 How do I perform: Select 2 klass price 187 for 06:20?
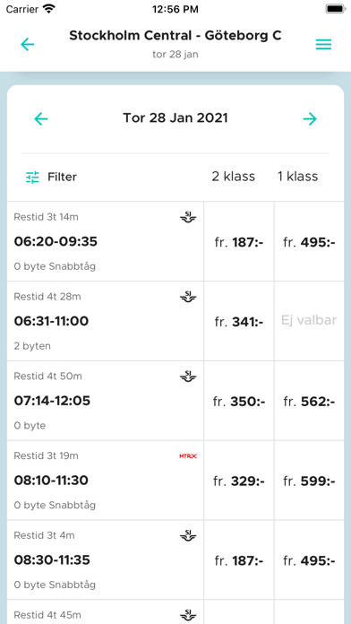point(239,241)
